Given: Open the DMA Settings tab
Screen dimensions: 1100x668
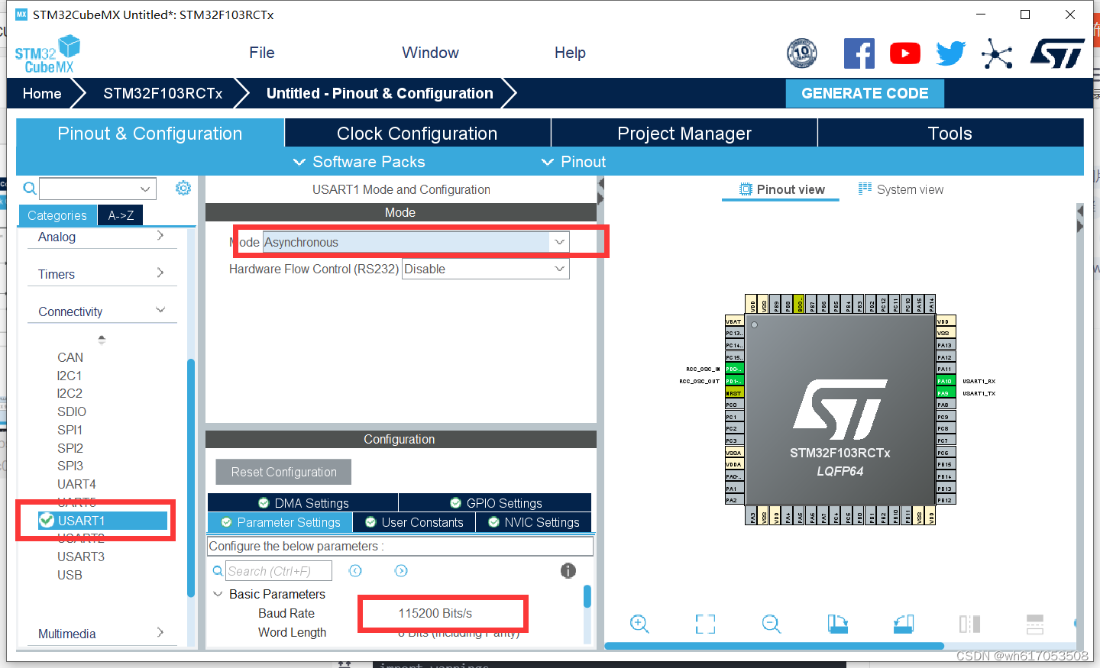Looking at the screenshot, I should (303, 503).
